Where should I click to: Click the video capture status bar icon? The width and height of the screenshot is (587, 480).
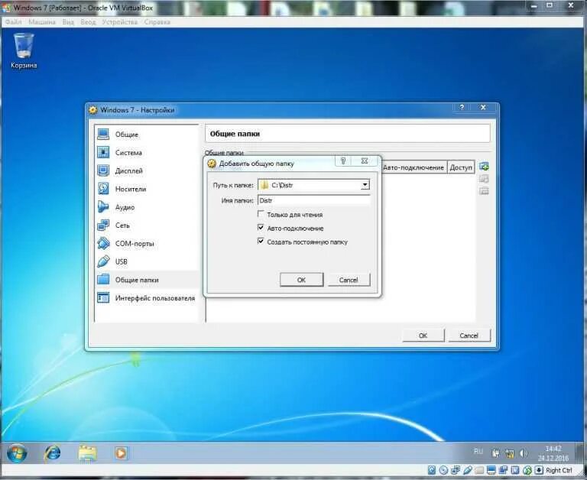coord(504,470)
